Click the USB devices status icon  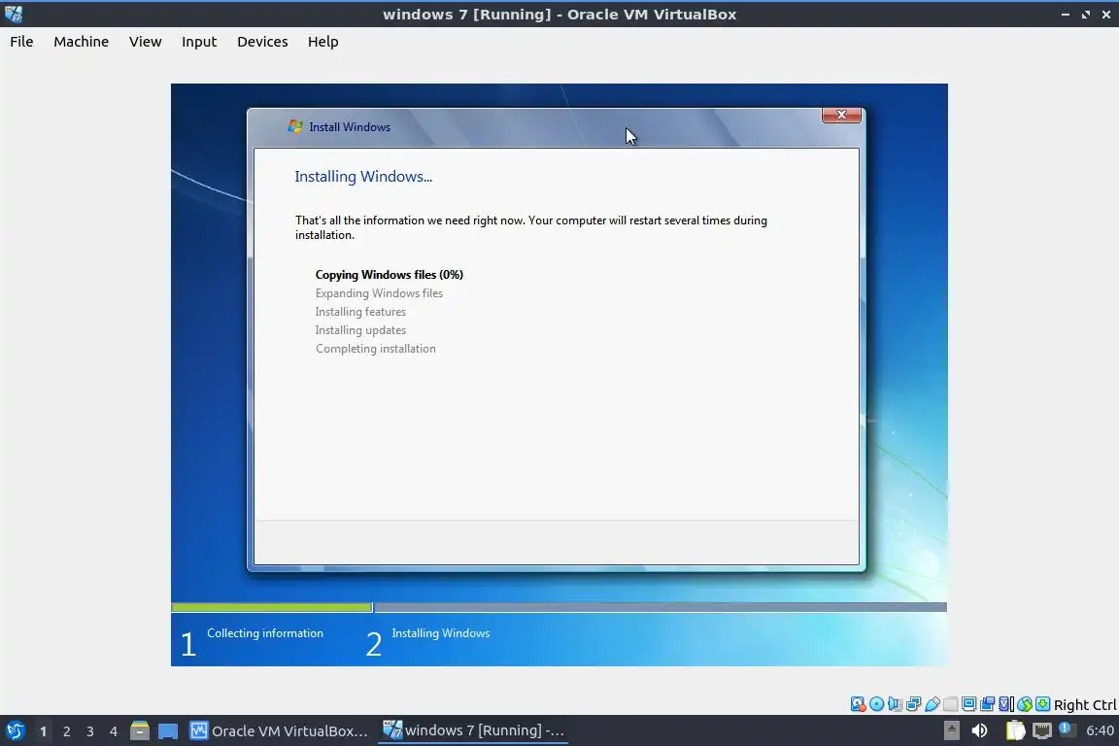click(x=932, y=704)
